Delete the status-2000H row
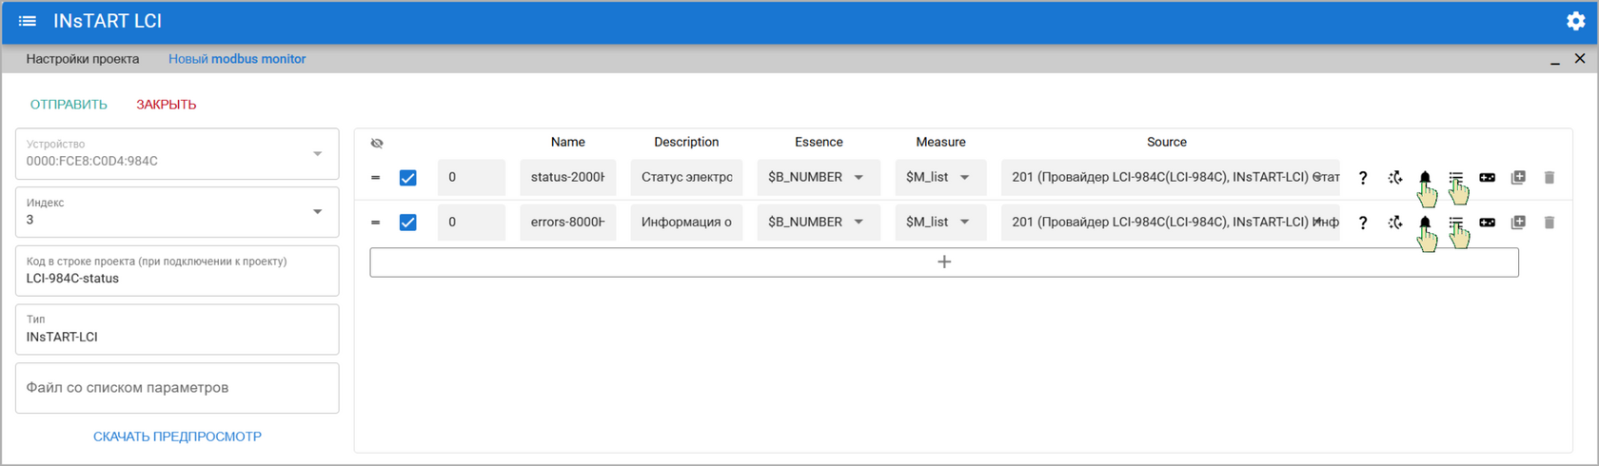This screenshot has width=1599, height=466. pyautogui.click(x=1550, y=178)
